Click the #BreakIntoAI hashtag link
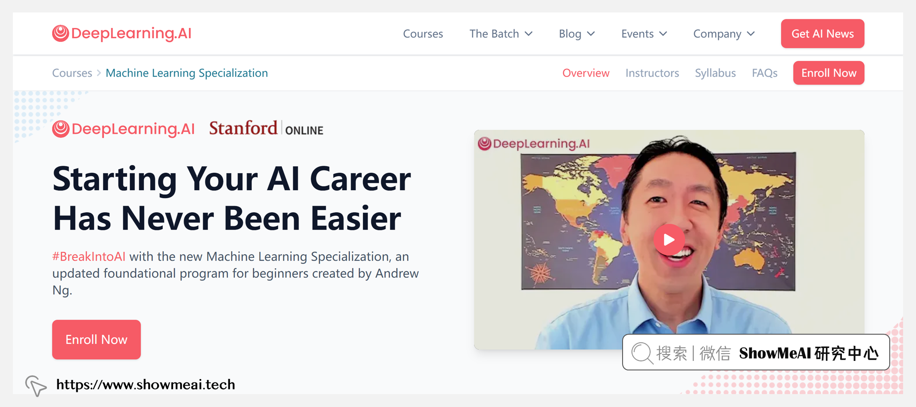The height and width of the screenshot is (407, 916). [89, 256]
